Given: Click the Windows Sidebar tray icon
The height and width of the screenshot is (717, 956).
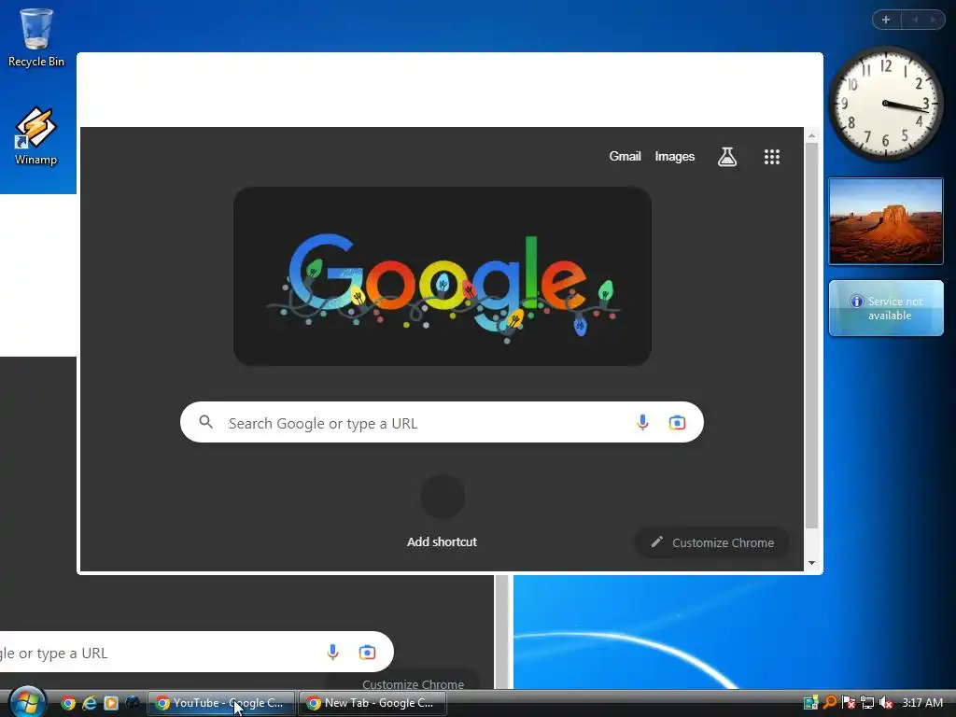Looking at the screenshot, I should click(x=811, y=703).
